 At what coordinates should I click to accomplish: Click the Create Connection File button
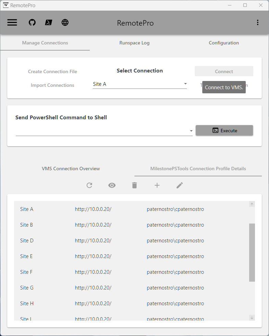53,71
